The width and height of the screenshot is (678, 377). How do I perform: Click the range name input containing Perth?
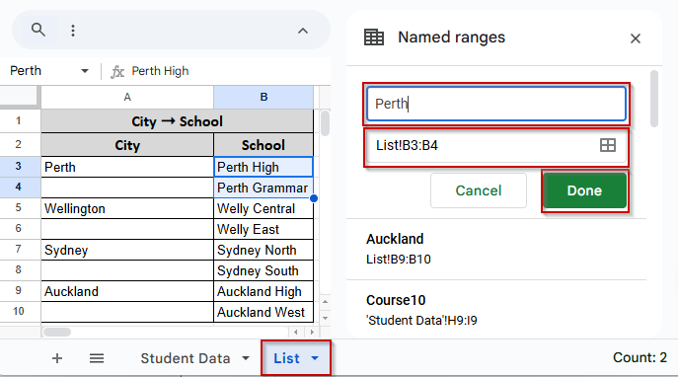496,104
